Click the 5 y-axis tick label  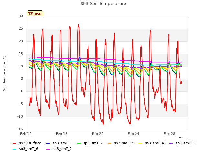coord(22,79)
